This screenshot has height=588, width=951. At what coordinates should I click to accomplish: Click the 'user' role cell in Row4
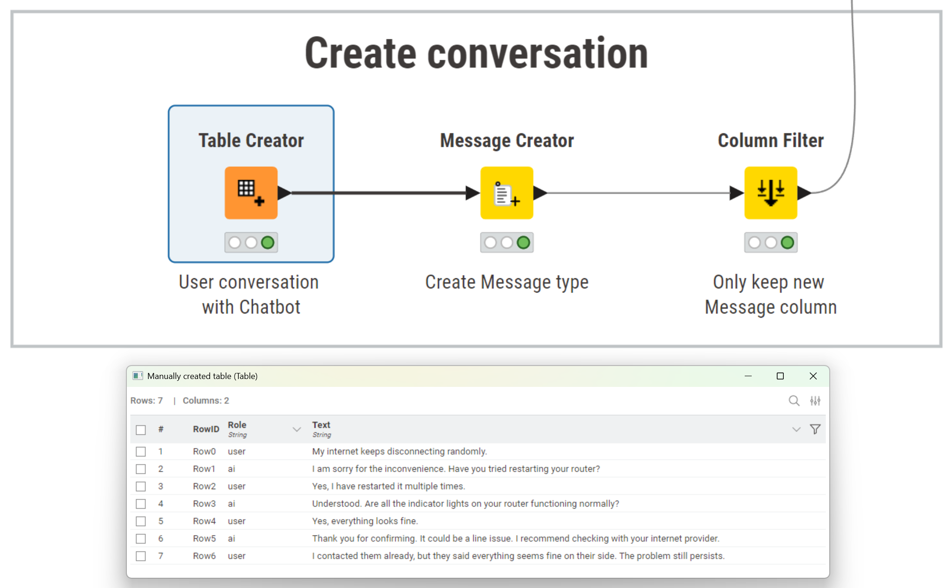tap(236, 521)
